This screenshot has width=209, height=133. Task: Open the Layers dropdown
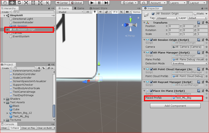tap(178, 3)
